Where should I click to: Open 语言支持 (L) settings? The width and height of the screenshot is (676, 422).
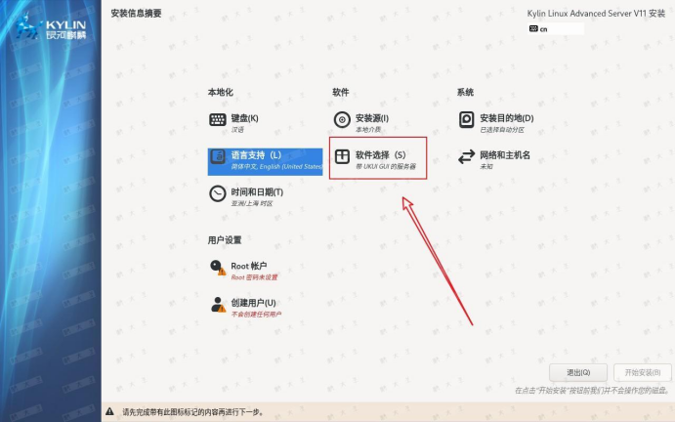tap(265, 161)
